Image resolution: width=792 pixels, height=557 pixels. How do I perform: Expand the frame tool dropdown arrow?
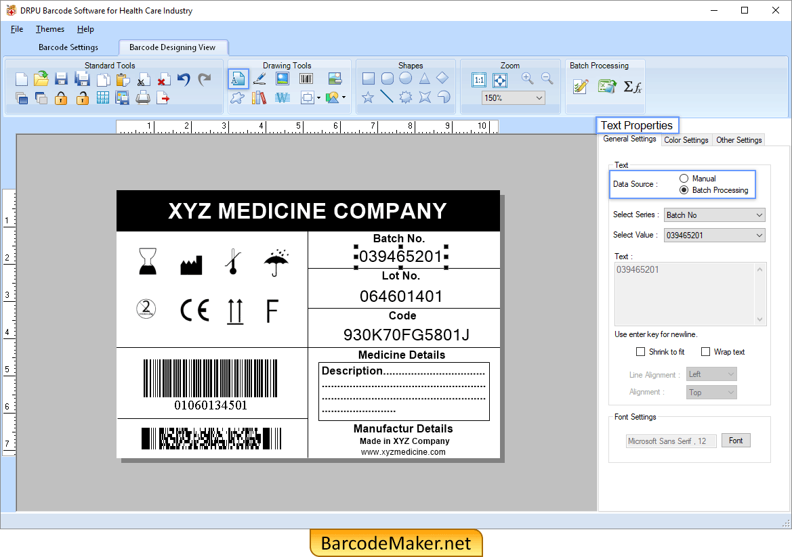click(318, 98)
